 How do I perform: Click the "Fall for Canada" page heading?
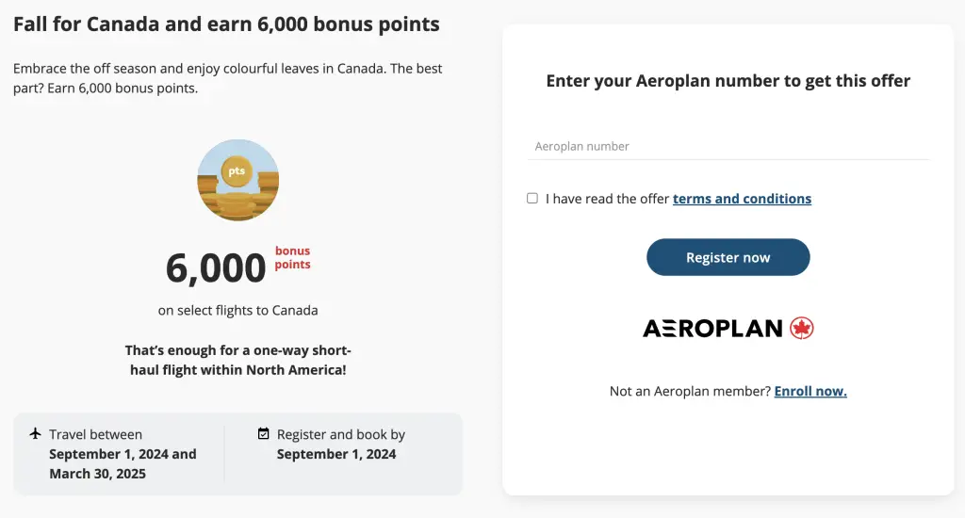226,24
